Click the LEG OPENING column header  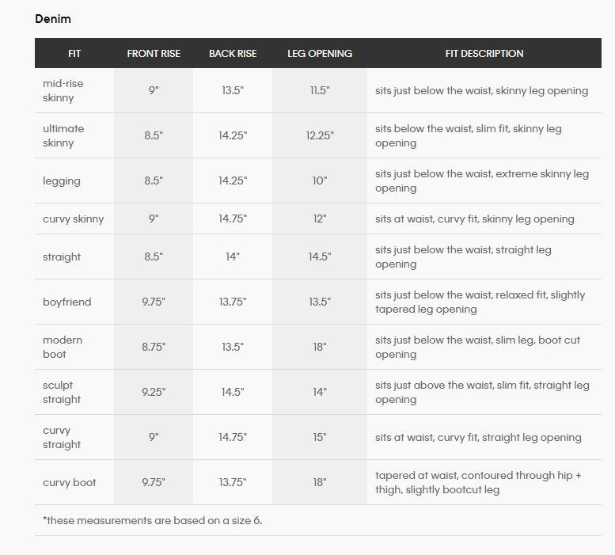[320, 54]
